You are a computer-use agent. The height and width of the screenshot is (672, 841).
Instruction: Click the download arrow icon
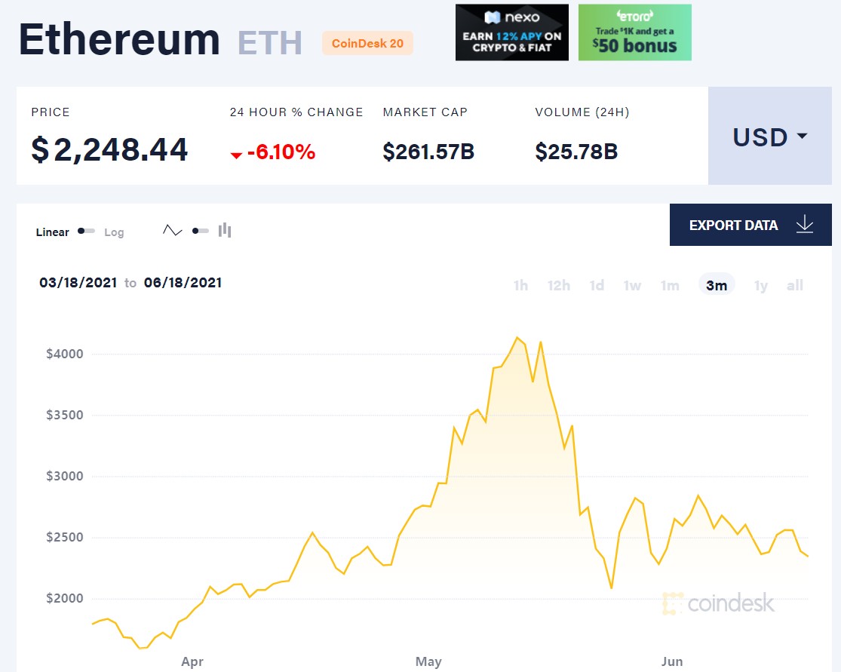click(805, 225)
